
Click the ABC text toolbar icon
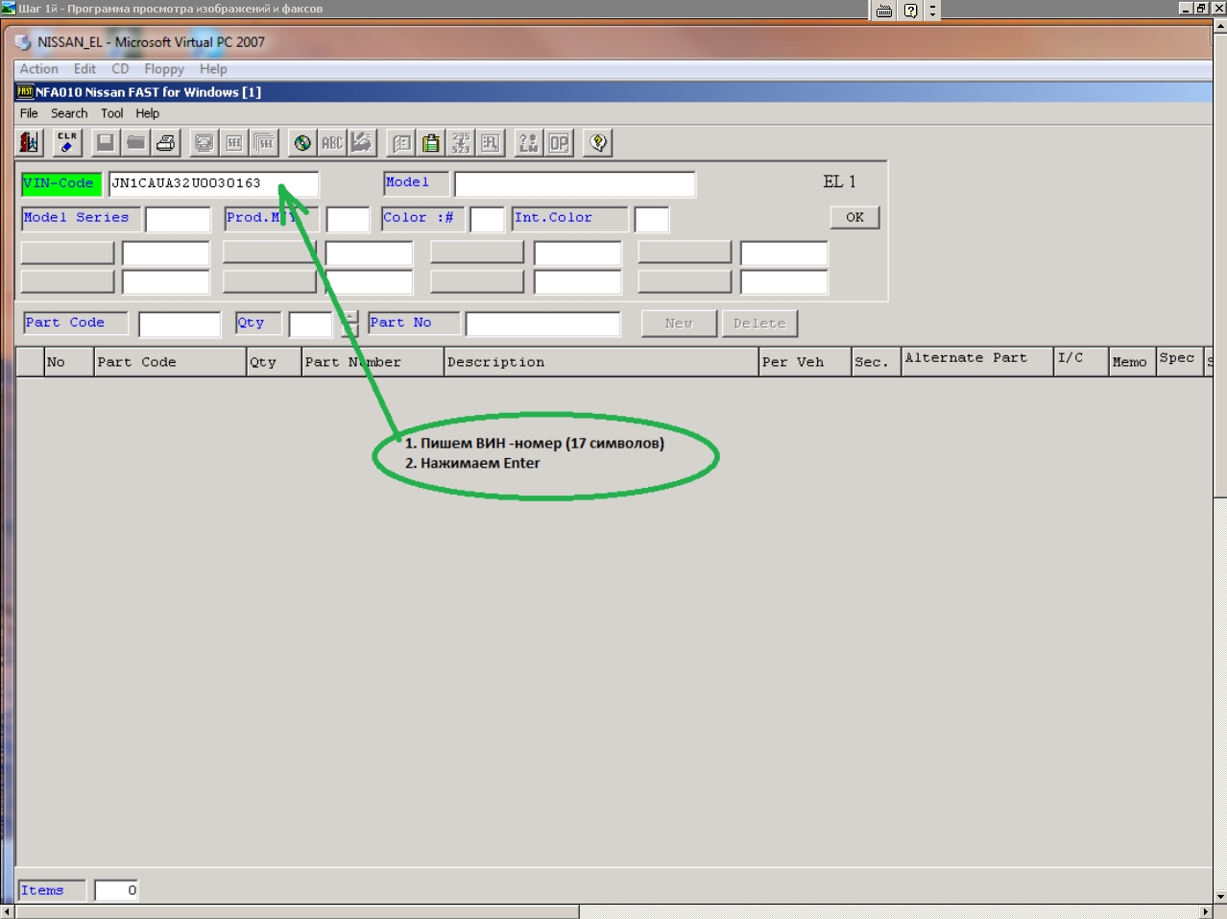(x=332, y=143)
